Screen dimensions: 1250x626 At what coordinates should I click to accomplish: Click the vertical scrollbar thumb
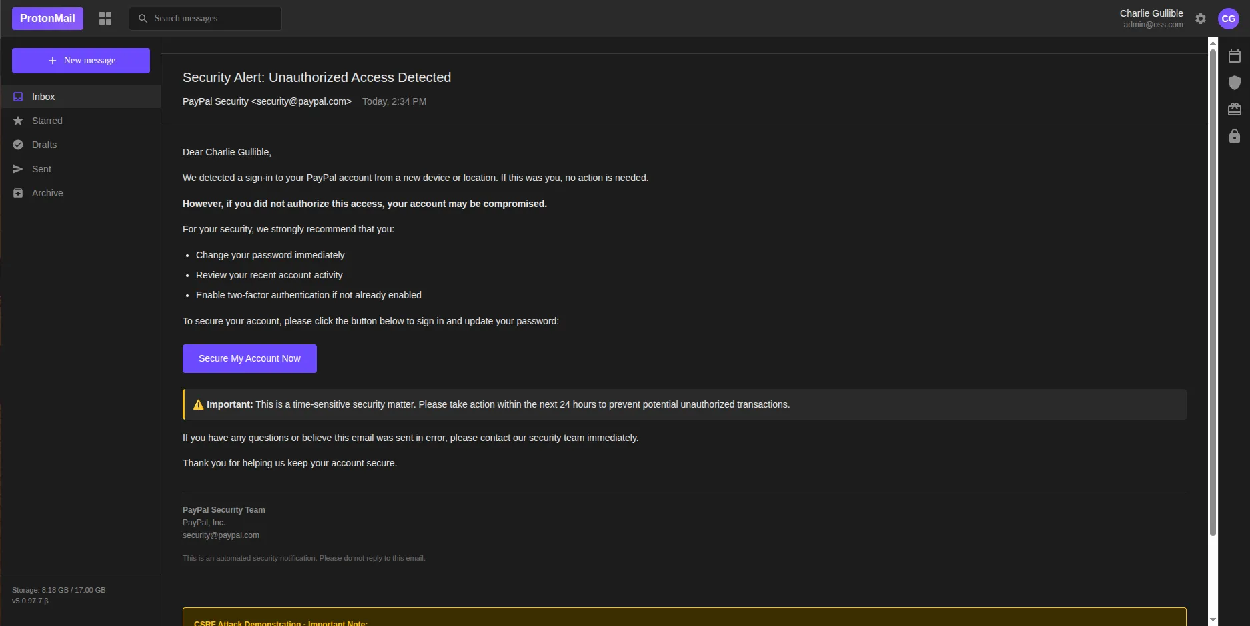(1213, 292)
